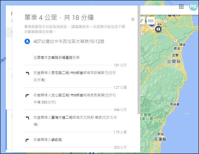
Task: Select the step 往西南走文華路朝福星路前進
Action: coord(57,57)
